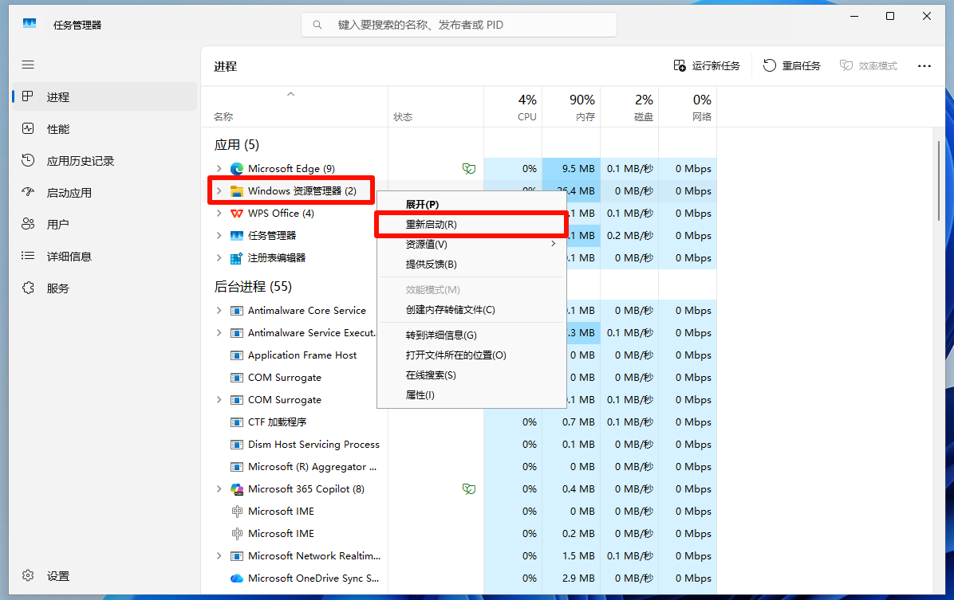Viewport: 954px width, 600px height.
Task: Sort by the 磁盘 column header
Action: click(629, 107)
